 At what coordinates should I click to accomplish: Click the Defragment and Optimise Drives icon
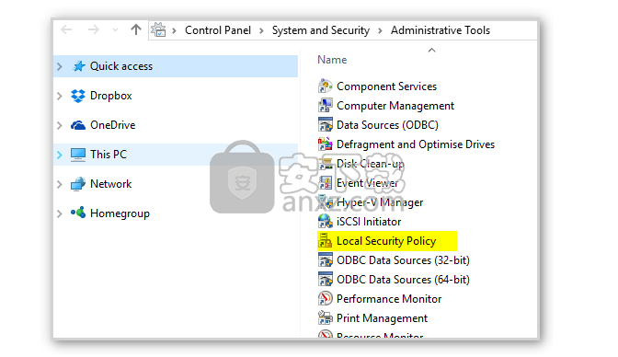tap(326, 144)
